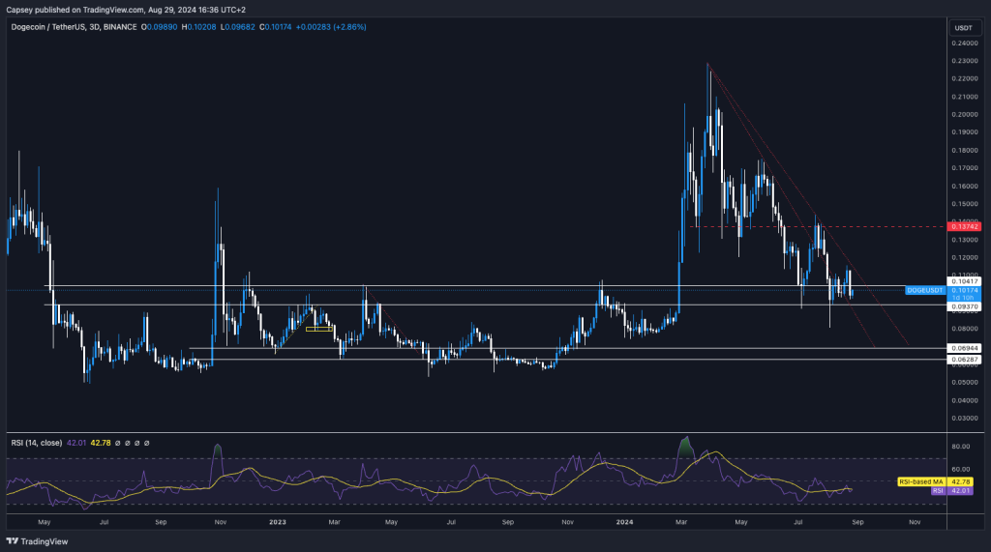Select the RSI (14, close) indicator label
Image resolution: width=991 pixels, height=552 pixels.
tap(36, 442)
